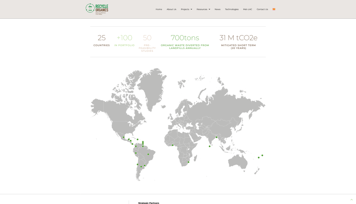Select the map marker in Bangladesh
Image resolution: width=356 pixels, height=204 pixels.
pyautogui.click(x=216, y=137)
